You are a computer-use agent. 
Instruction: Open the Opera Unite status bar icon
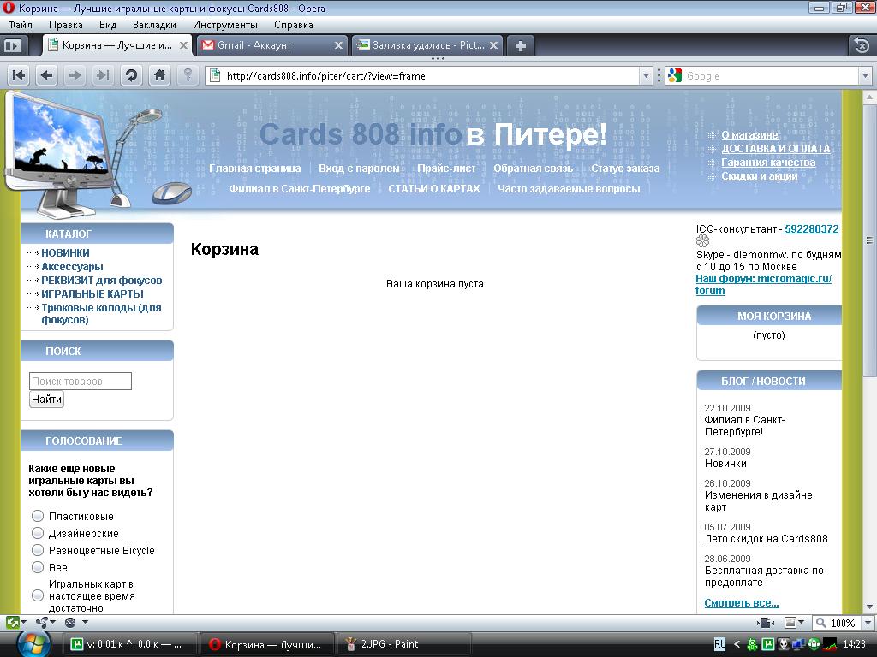41,622
